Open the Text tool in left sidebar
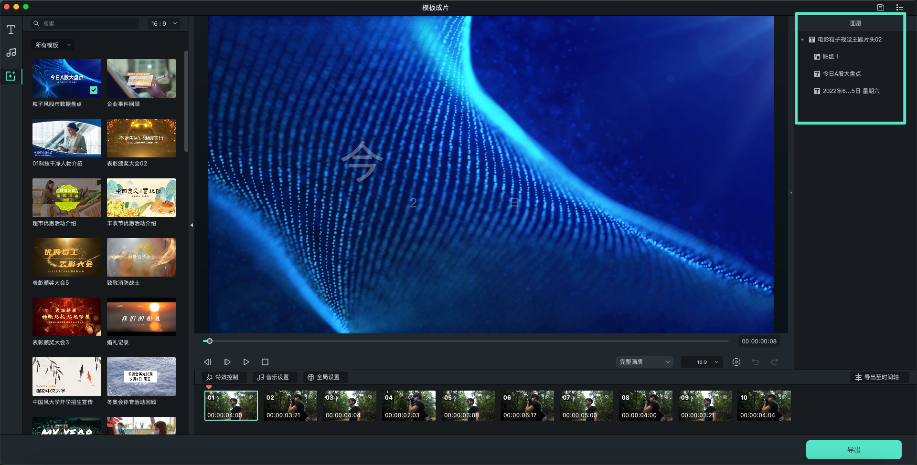The height and width of the screenshot is (465, 917). click(11, 30)
